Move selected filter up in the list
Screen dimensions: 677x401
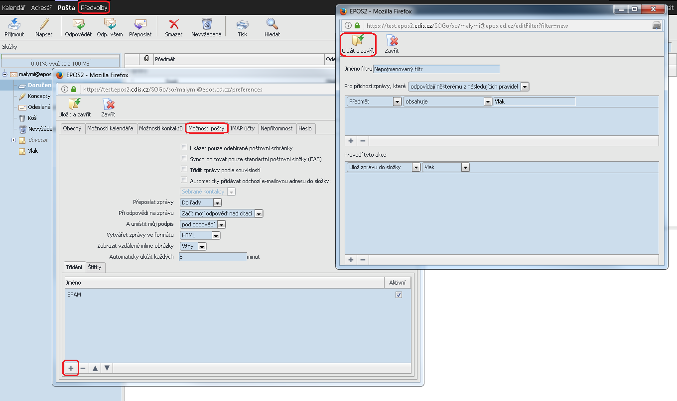point(95,368)
